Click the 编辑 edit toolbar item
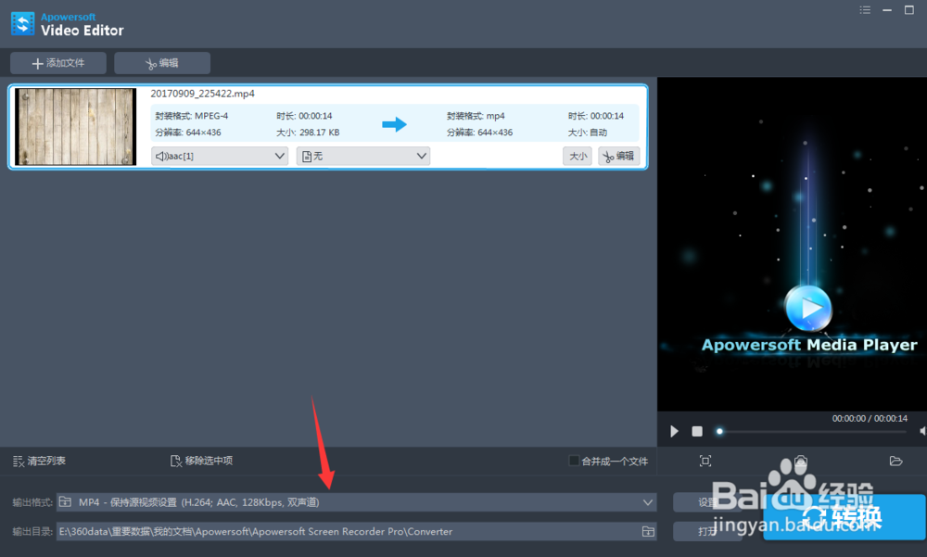 pos(161,63)
